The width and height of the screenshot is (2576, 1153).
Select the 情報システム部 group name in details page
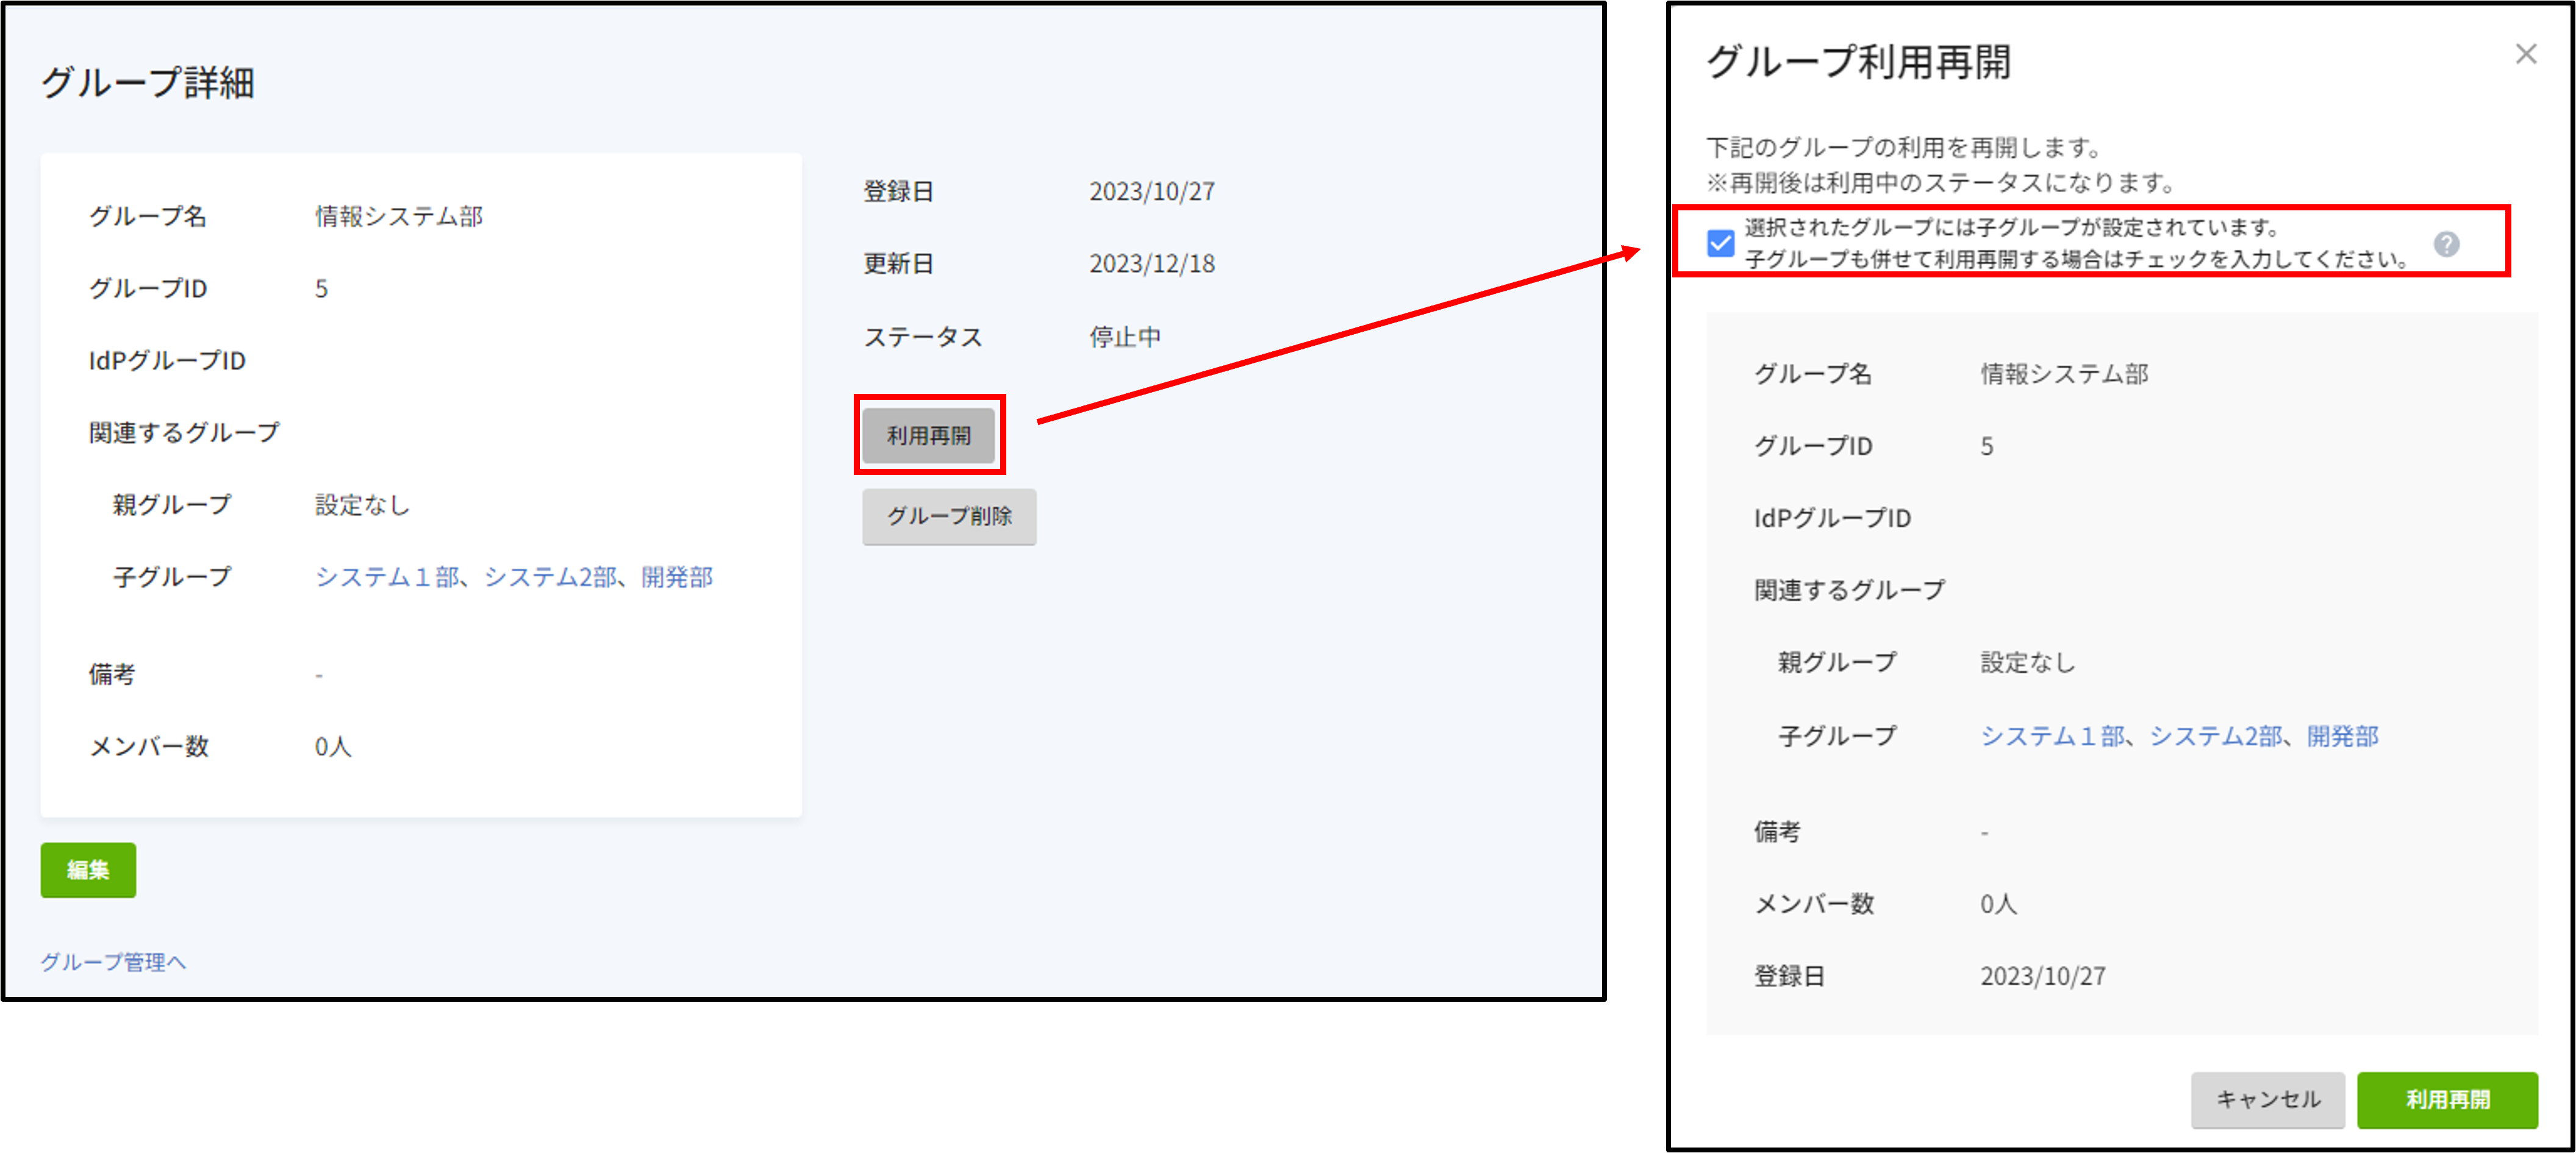pos(399,216)
